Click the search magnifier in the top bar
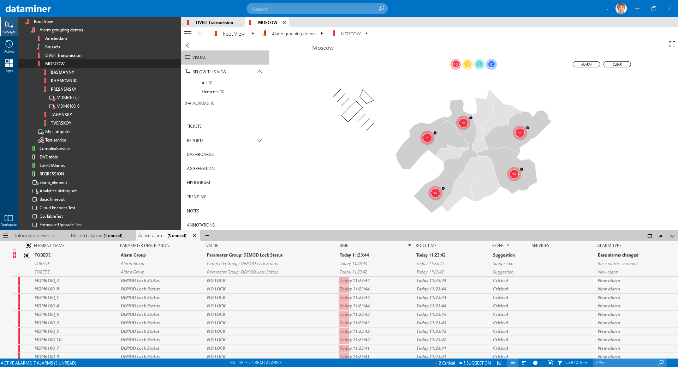 [x=381, y=8]
